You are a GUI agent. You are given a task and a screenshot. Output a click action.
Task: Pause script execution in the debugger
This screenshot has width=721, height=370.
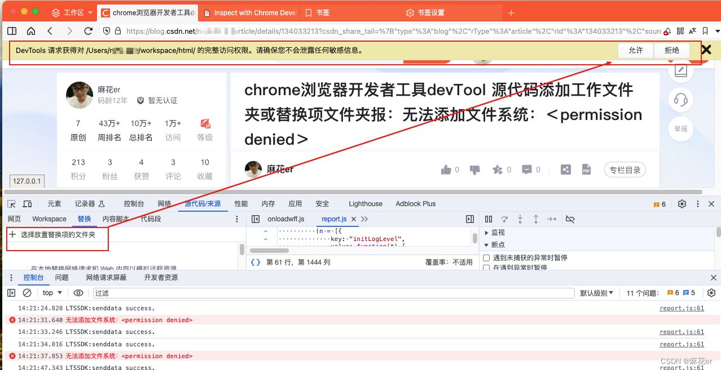click(489, 219)
